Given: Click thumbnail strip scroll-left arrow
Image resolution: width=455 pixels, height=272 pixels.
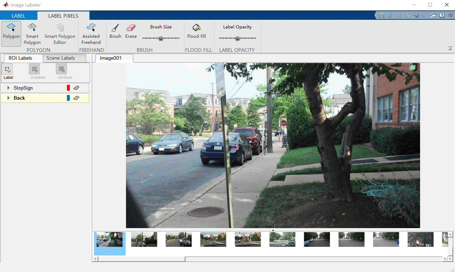Looking at the screenshot, I should tap(96, 259).
